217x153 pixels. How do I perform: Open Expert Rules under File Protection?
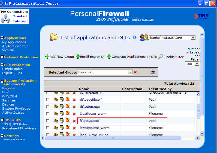[12, 73]
